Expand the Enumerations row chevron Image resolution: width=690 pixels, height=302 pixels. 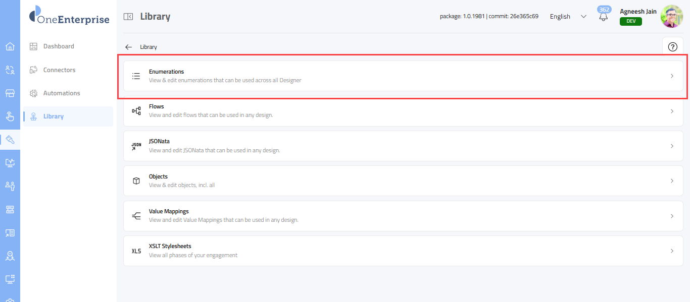(x=672, y=76)
